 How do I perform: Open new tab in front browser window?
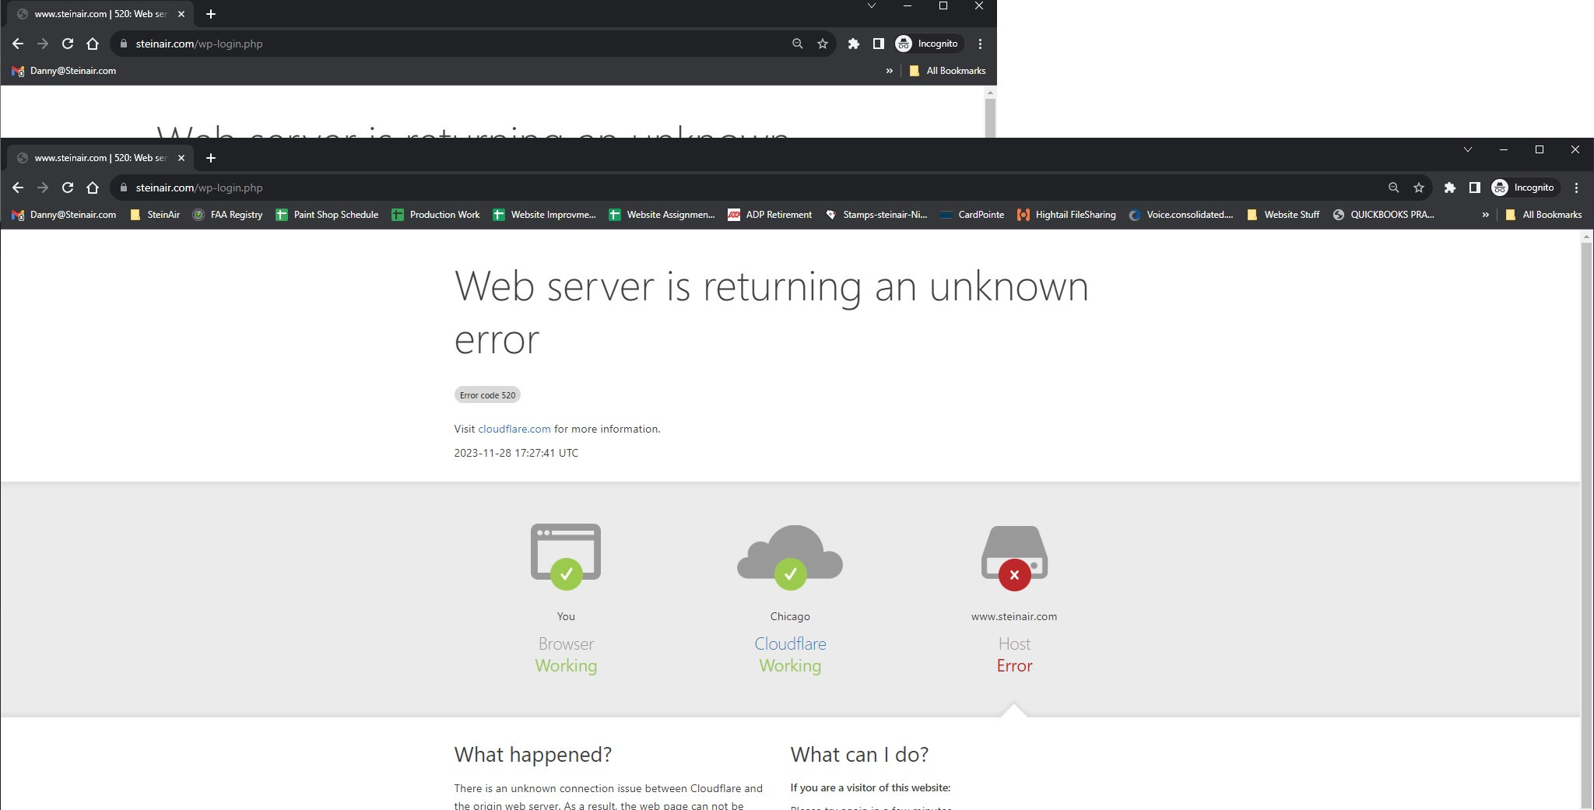tap(210, 158)
